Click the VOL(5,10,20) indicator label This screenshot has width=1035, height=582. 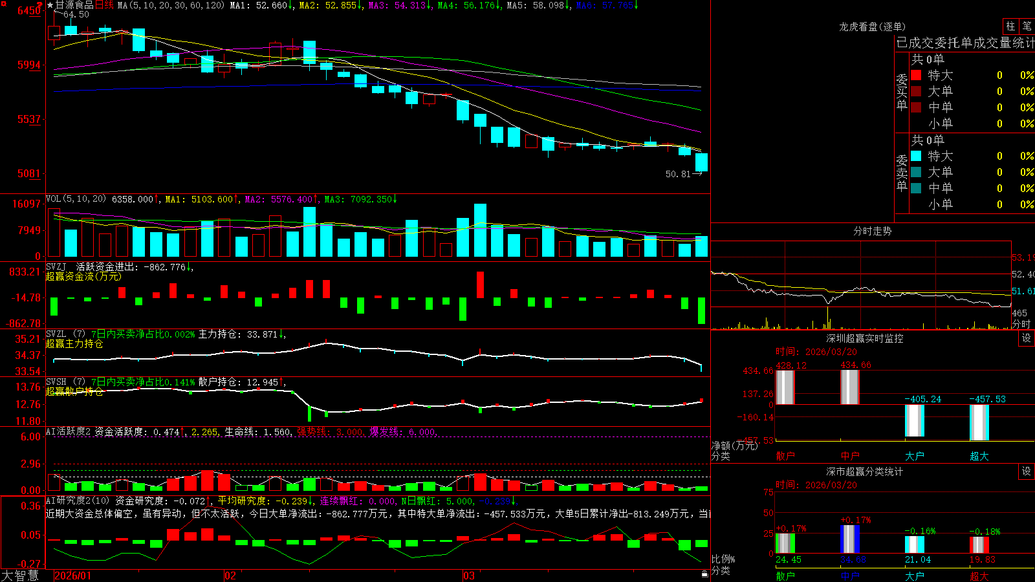(x=76, y=199)
